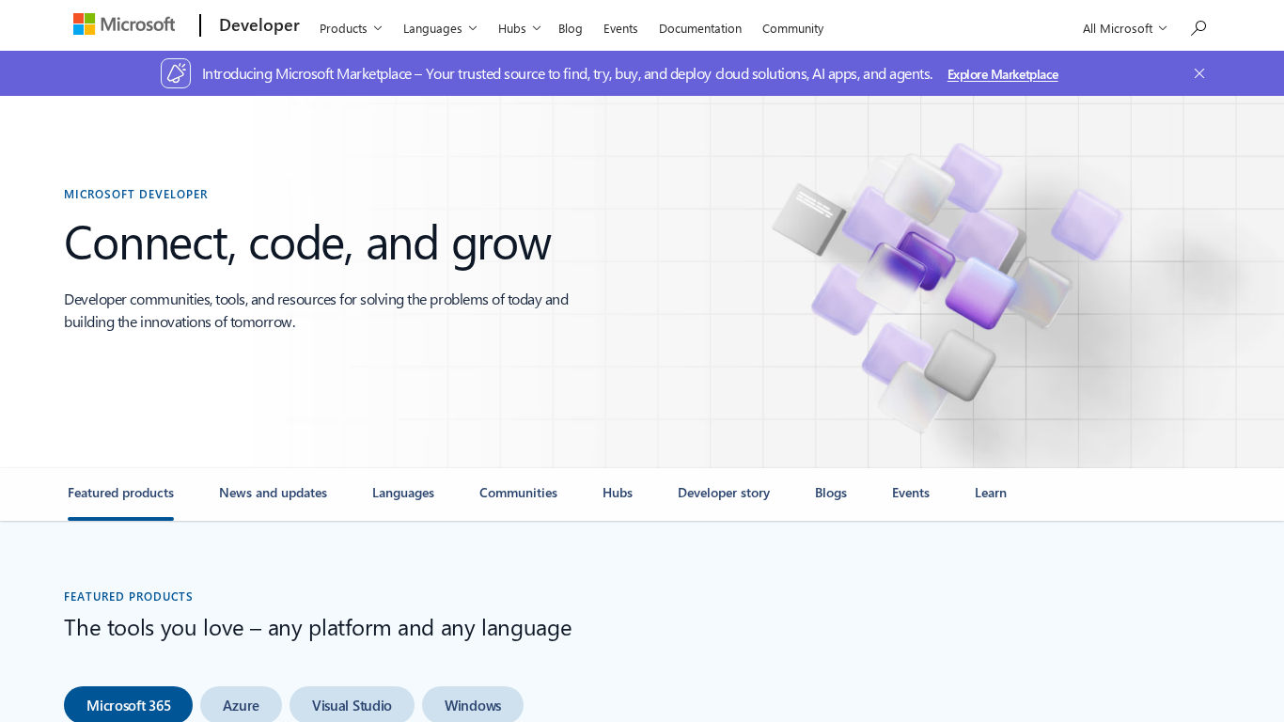
Task: Click the 'FEATURED PRODUCTS' label
Action: pos(128,597)
